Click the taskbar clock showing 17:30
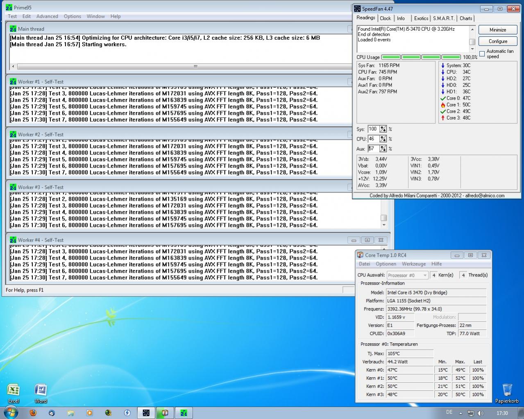524x419 pixels. 502,413
